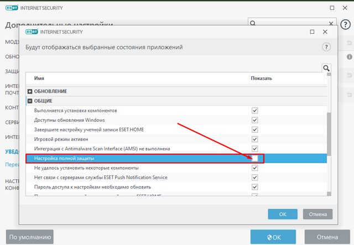Close the inner dialog window

tap(325, 32)
